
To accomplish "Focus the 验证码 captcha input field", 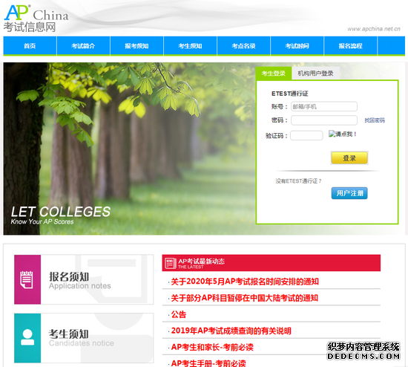I will coord(306,135).
